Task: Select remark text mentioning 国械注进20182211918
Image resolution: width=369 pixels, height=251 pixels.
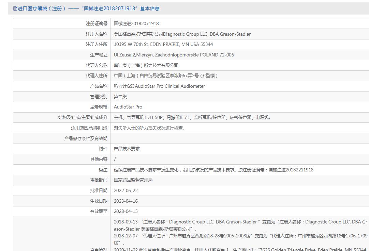Action: [x=213, y=170]
